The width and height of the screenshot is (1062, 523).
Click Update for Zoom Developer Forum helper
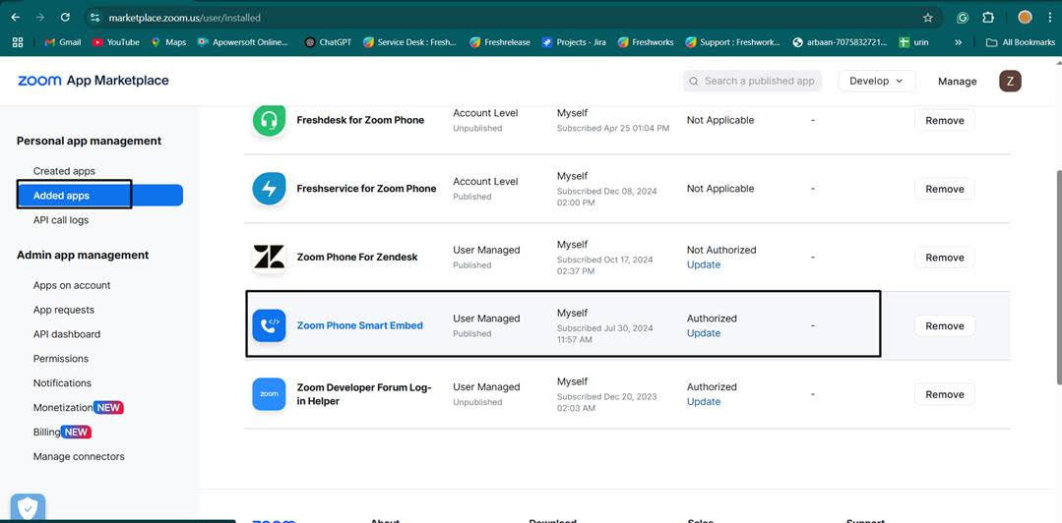coord(703,401)
